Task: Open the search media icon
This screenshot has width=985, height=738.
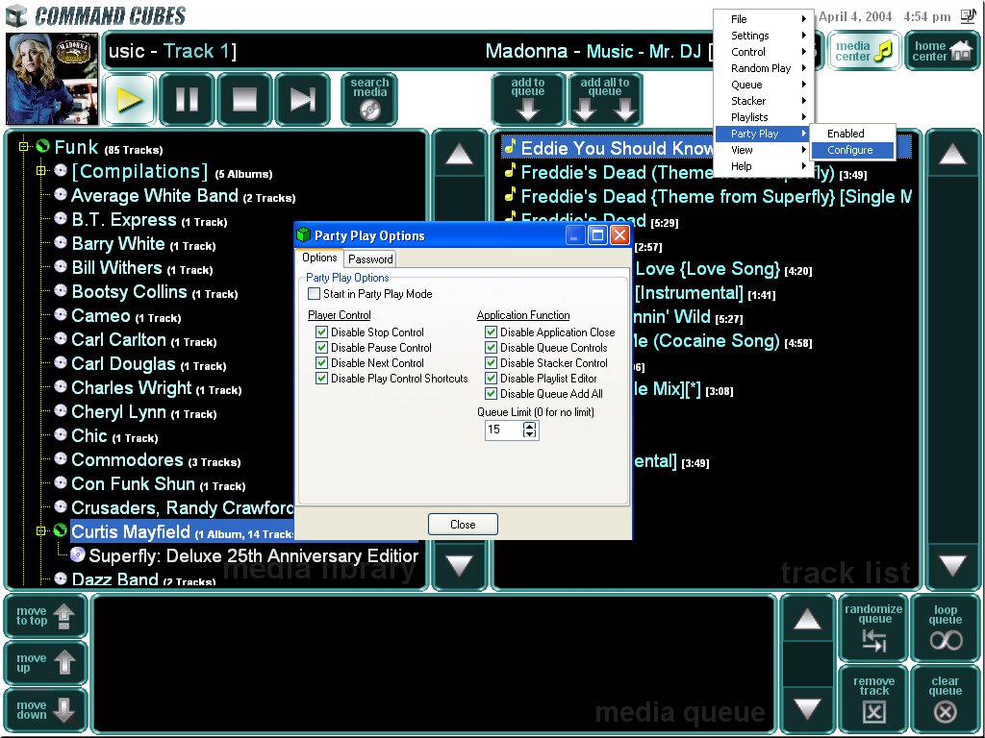Action: click(369, 100)
